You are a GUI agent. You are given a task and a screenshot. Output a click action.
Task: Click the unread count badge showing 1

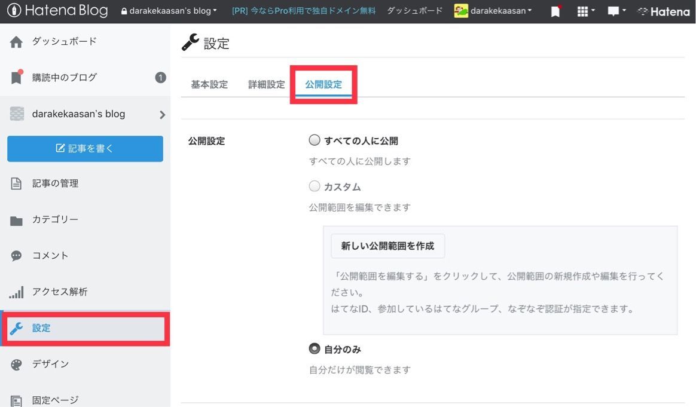(x=160, y=78)
